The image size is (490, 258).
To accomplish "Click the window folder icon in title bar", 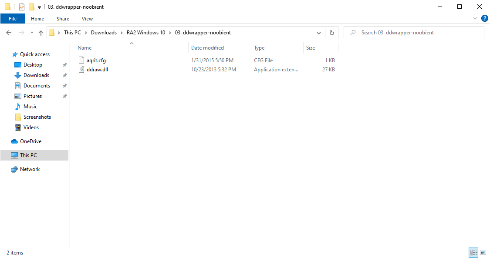I will (x=7, y=7).
